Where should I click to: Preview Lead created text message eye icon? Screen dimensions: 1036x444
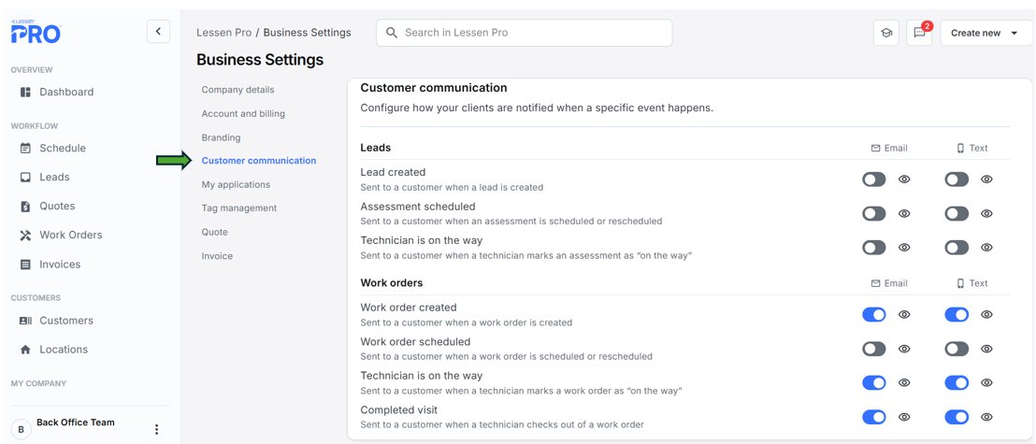coord(986,179)
